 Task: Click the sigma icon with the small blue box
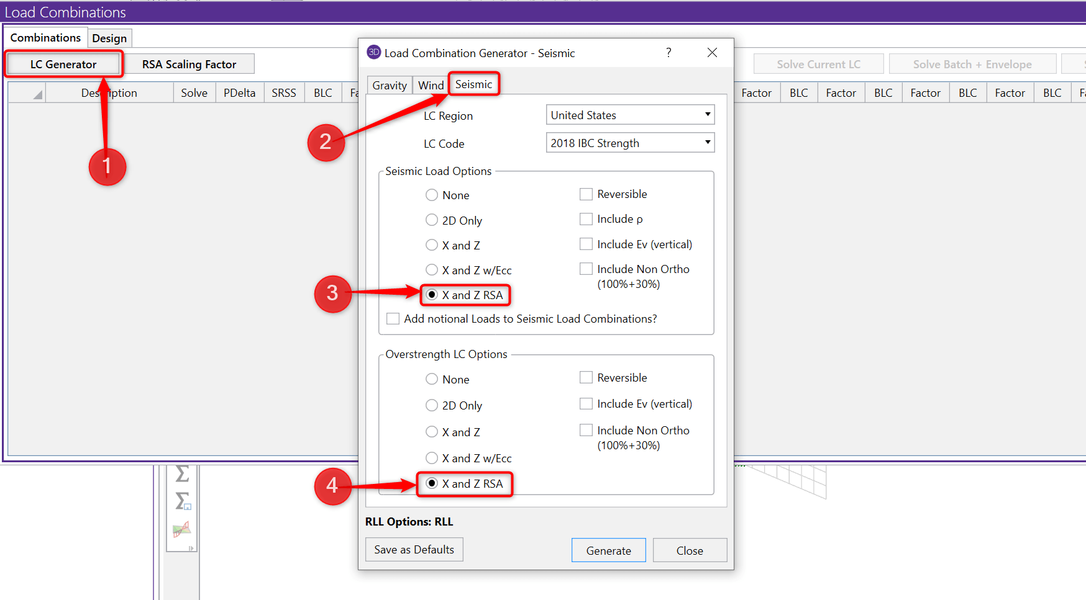[x=183, y=501]
